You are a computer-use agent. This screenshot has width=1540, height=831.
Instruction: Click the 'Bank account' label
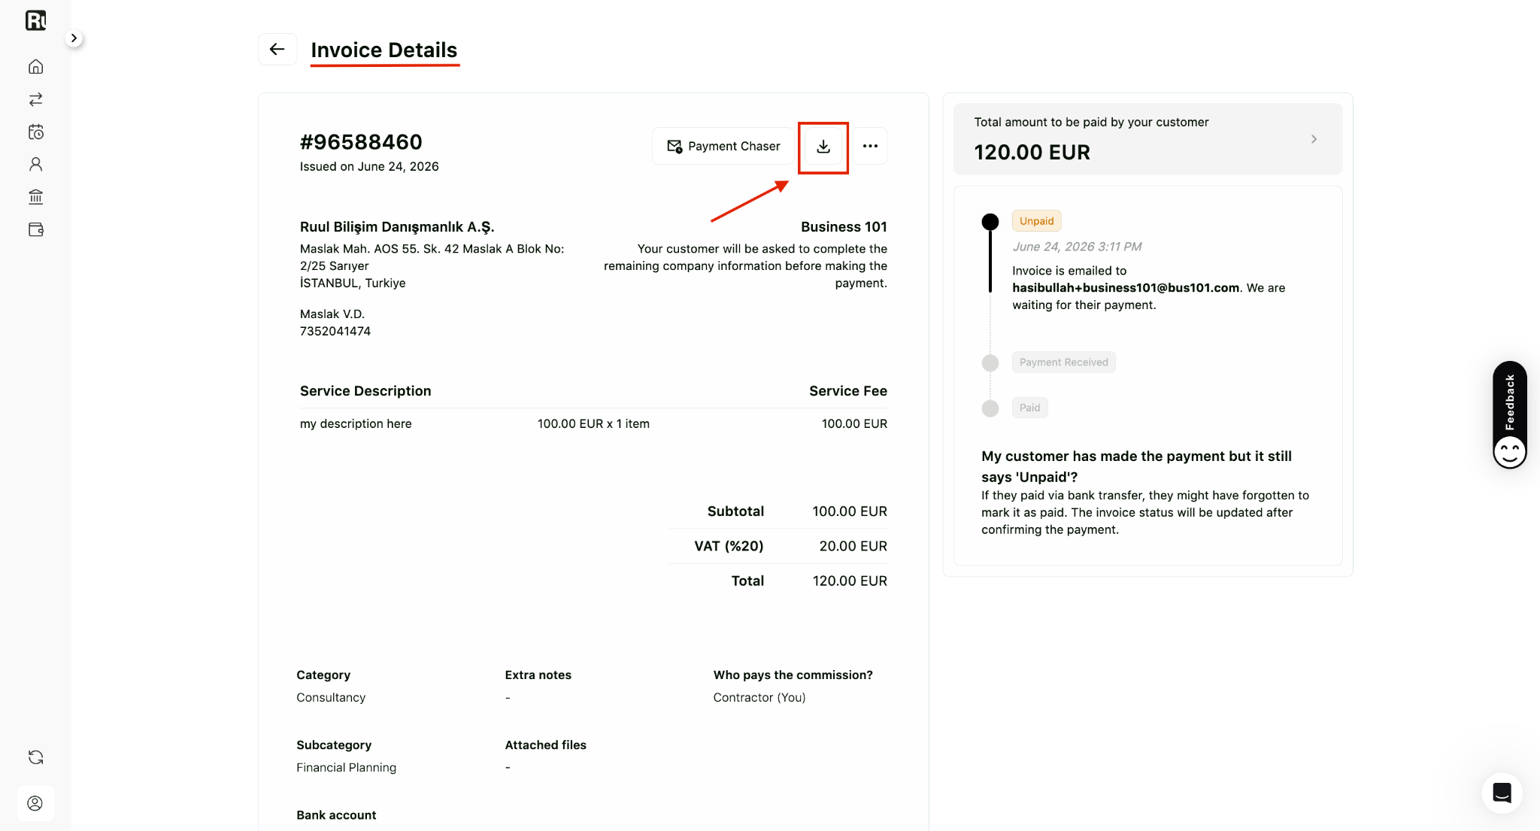click(336, 814)
